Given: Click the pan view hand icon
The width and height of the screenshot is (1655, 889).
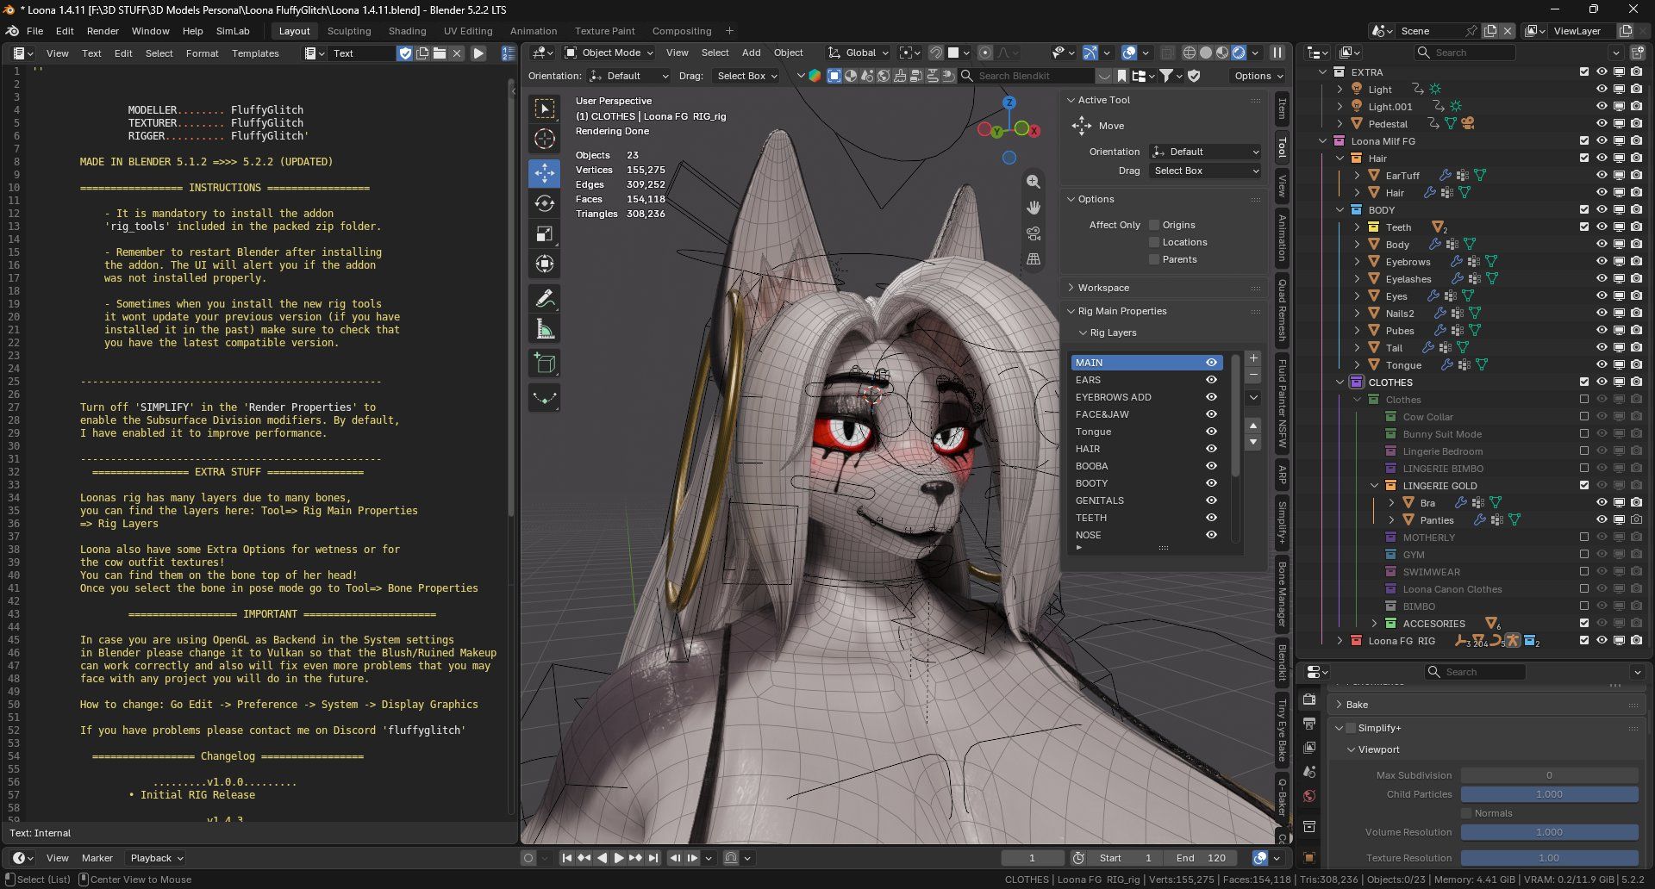Looking at the screenshot, I should click(x=1034, y=208).
